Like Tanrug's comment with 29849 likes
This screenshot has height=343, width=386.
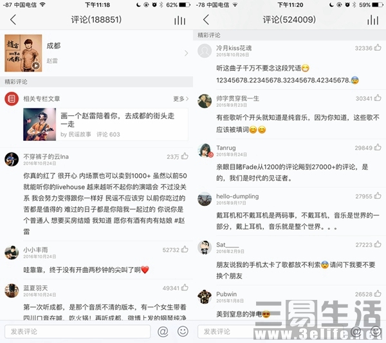point(378,147)
